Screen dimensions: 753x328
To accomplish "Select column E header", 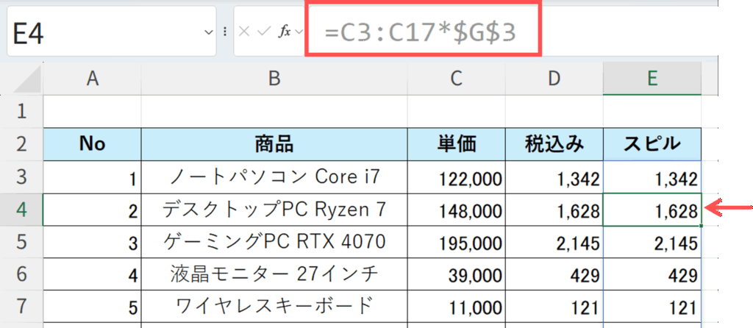I will coord(652,79).
